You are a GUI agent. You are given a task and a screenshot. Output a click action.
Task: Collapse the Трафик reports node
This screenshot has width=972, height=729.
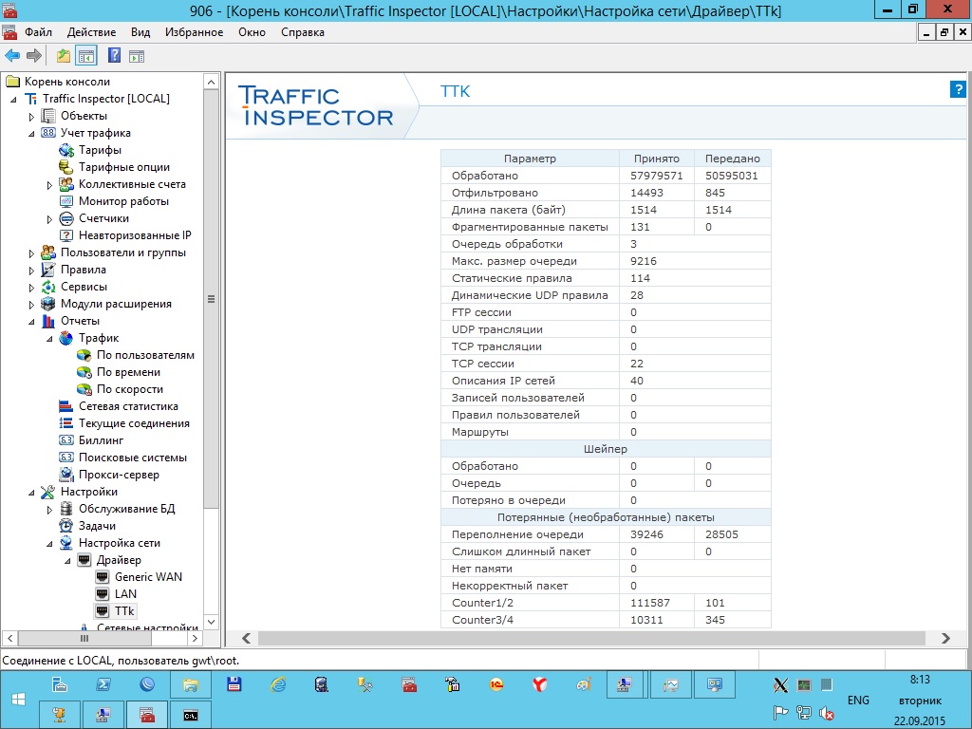click(x=49, y=339)
